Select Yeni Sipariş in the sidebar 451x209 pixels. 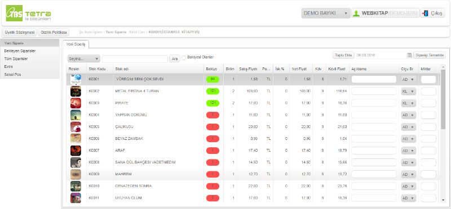click(30, 43)
